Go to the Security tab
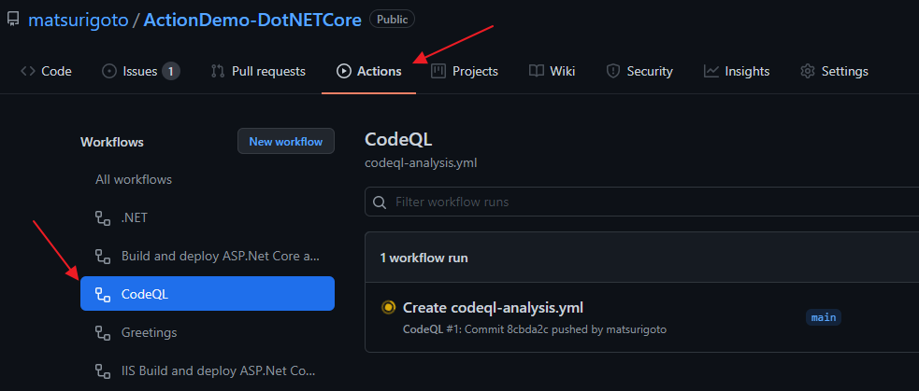 (639, 72)
